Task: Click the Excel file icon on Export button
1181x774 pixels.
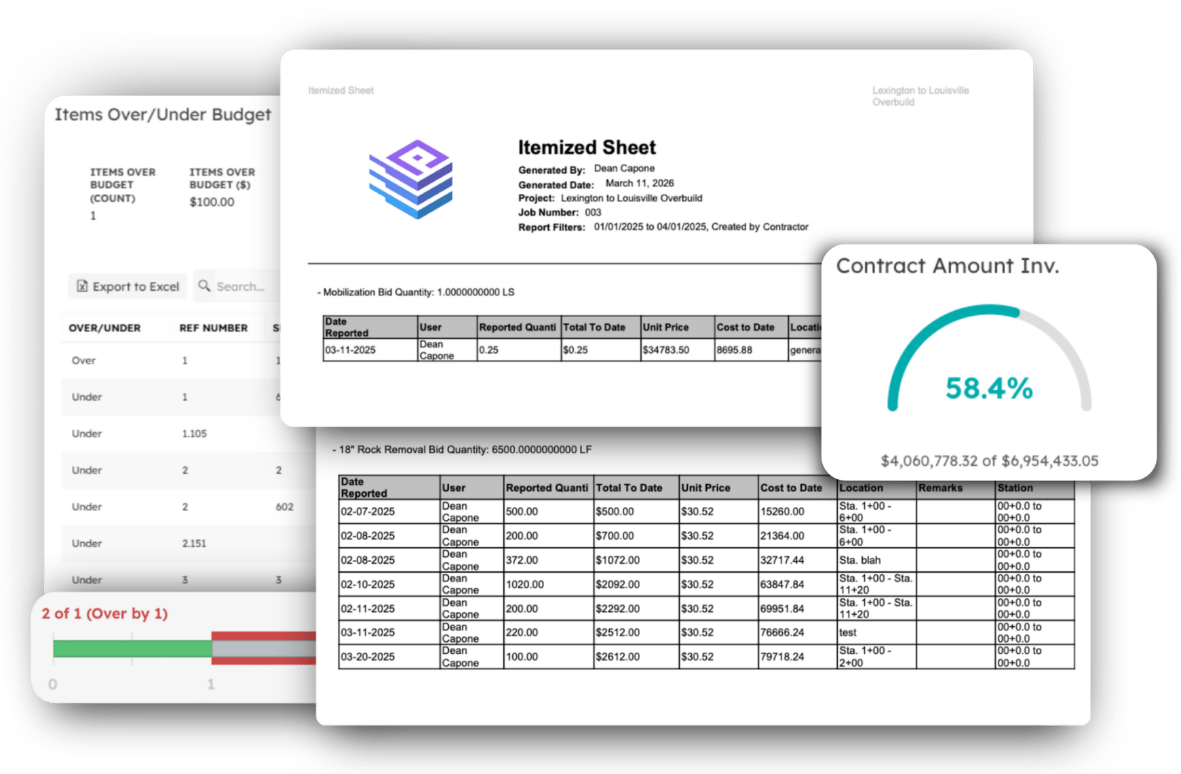Action: (x=81, y=286)
